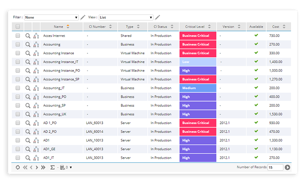Click the Shared type cell

pyautogui.click(x=126, y=35)
